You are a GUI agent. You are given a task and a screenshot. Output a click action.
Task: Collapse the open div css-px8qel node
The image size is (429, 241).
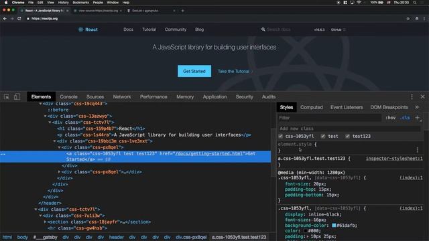click(x=59, y=147)
